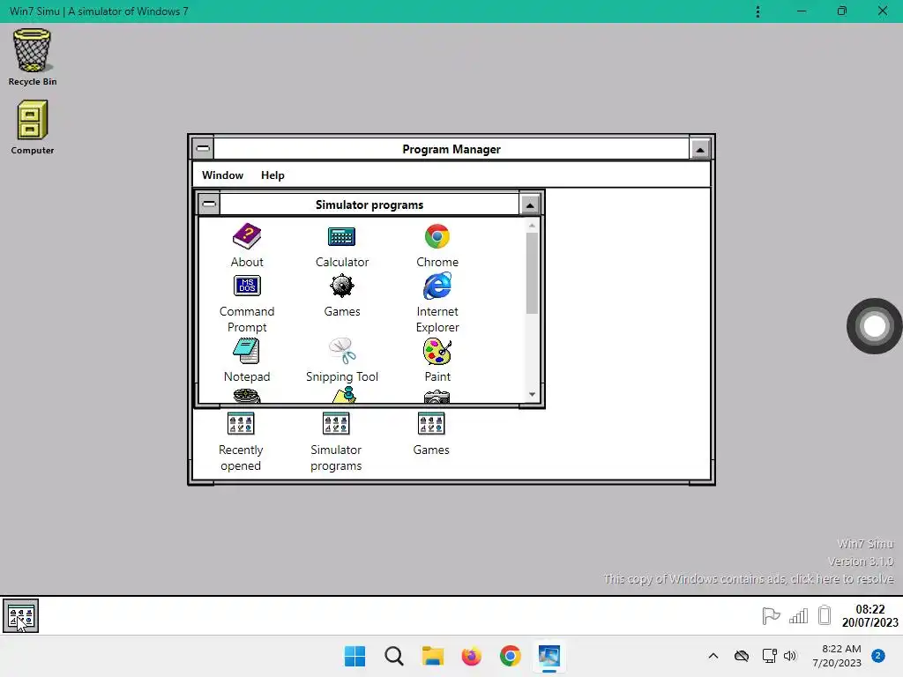Click the network signal bars tray icon
Image resolution: width=903 pixels, height=677 pixels.
[798, 616]
